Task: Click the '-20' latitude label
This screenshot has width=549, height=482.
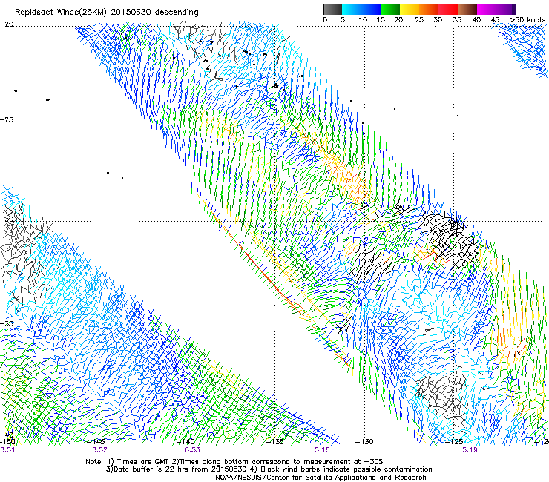Action: point(7,24)
